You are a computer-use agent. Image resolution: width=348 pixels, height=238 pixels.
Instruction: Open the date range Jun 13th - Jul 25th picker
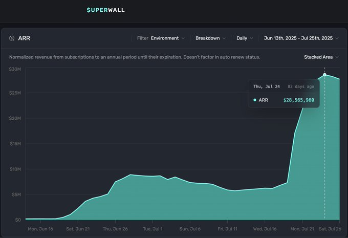pyautogui.click(x=301, y=38)
